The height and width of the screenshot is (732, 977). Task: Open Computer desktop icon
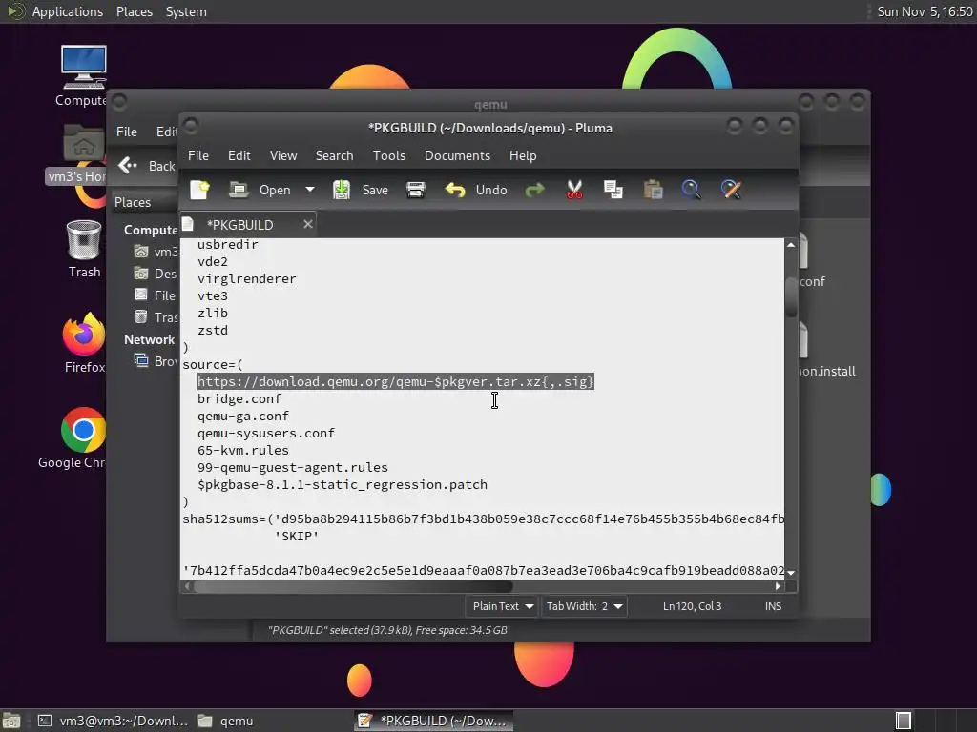tap(84, 76)
